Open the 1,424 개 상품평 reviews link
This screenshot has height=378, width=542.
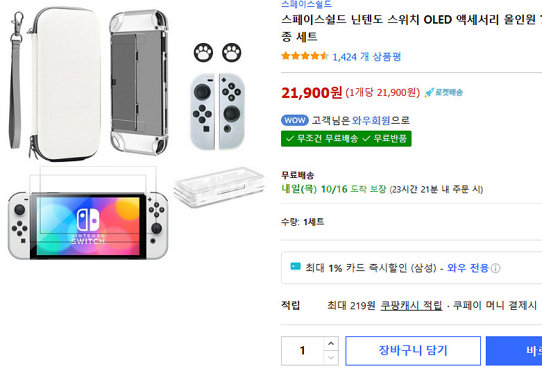click(367, 57)
